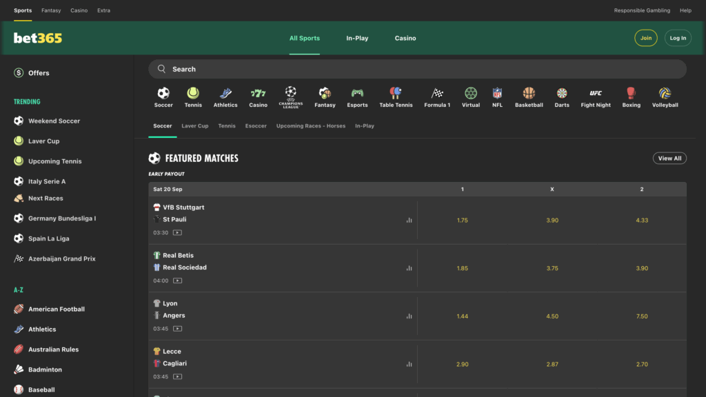Viewport: 706px width, 397px height.
Task: Select the Formula 1 checkered flag icon
Action: 436,93
